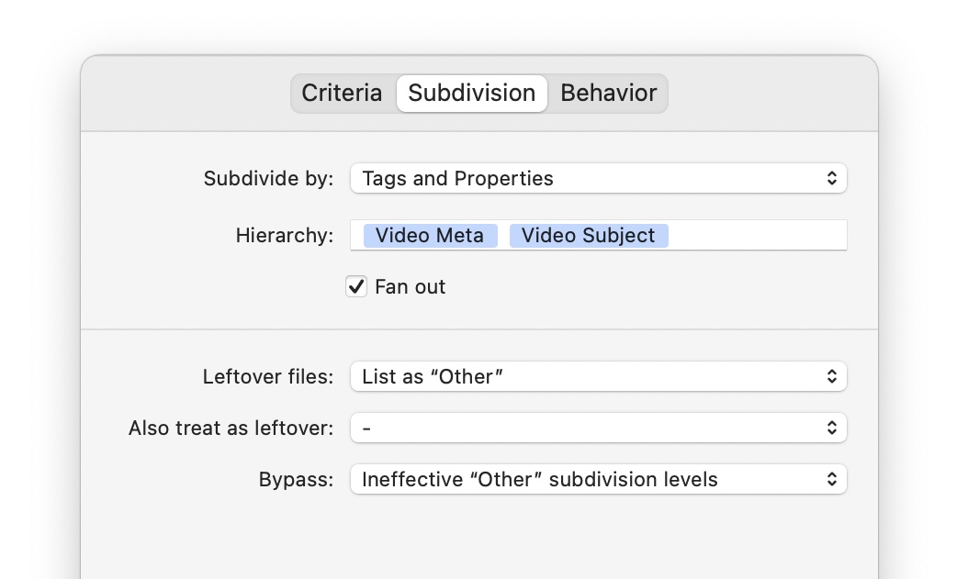
Task: Click the Fan out label
Action: (x=410, y=286)
